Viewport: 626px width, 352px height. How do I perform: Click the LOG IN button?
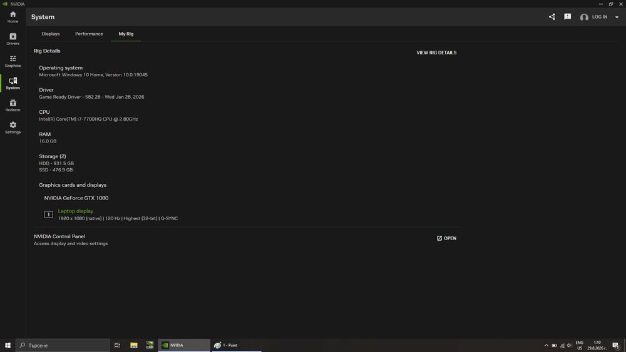tap(599, 17)
